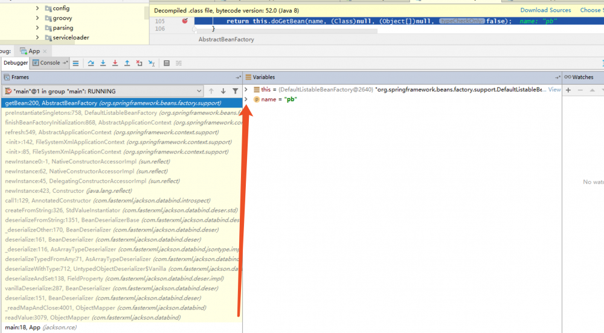Select the previous frame with the up arrow
The height and width of the screenshot is (333, 604).
211,91
